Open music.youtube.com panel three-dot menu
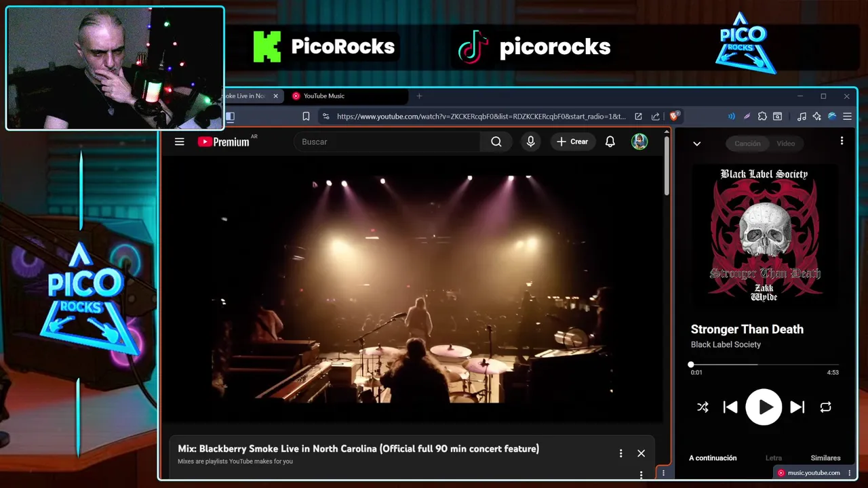868x488 pixels. tap(849, 473)
